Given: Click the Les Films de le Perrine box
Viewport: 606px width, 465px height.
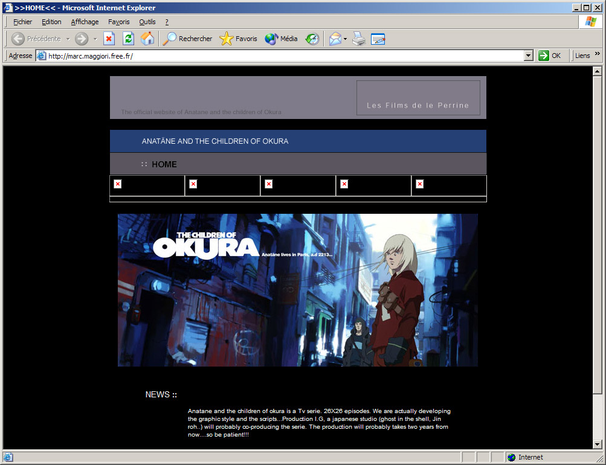Looking at the screenshot, I should [x=418, y=98].
